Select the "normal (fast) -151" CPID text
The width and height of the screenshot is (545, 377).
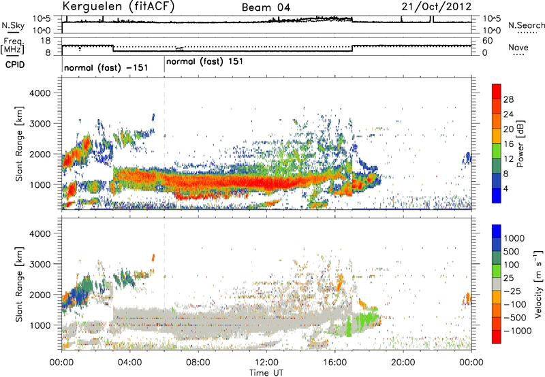(106, 67)
